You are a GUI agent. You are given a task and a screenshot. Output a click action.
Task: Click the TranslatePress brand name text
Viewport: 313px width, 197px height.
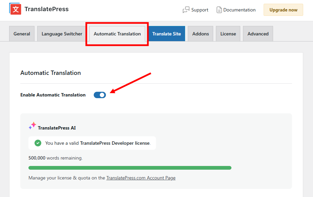pyautogui.click(x=47, y=9)
